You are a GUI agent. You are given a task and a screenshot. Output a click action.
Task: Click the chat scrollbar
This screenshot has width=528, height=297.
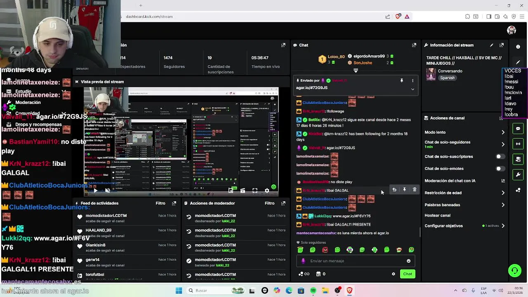point(420,232)
